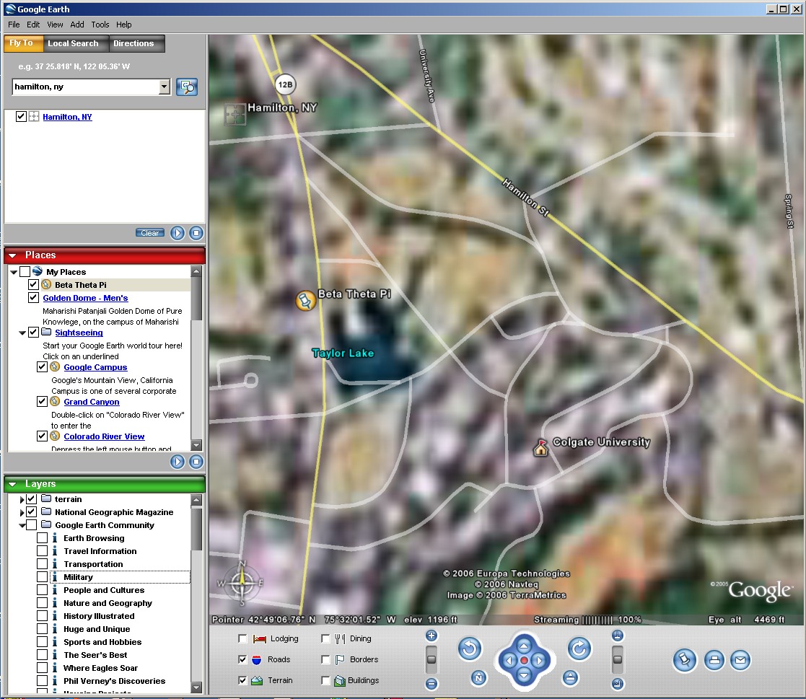Zoom out with the minus button
This screenshot has height=699, width=806.
tap(432, 684)
